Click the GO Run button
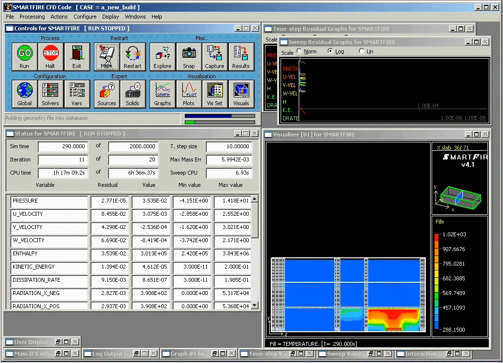This screenshot has height=363, width=503. click(24, 56)
